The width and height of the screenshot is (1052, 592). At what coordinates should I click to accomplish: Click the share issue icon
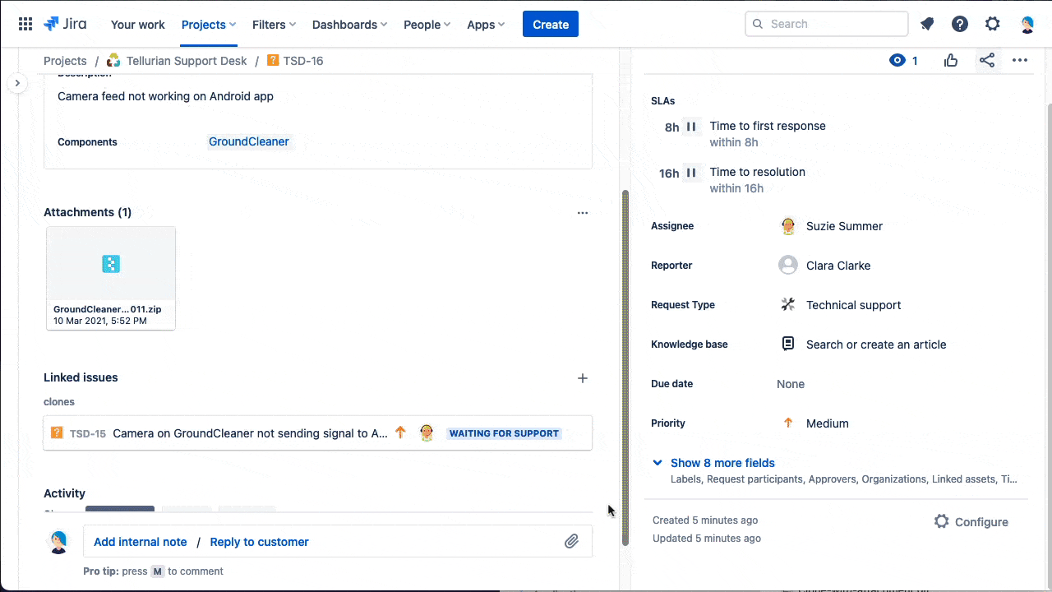(x=987, y=60)
